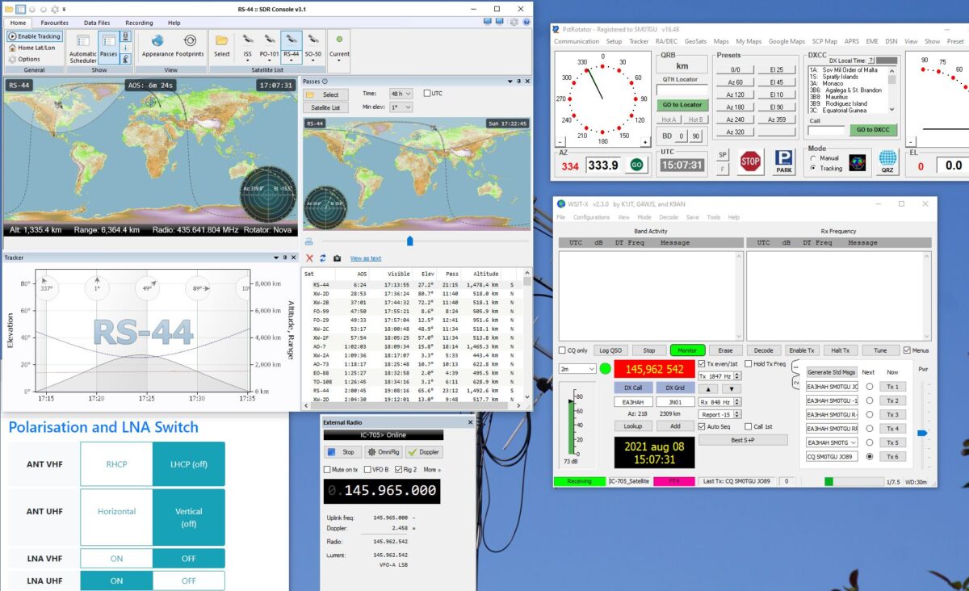
Task: Toggle the Hold Tx Freq checkbox
Action: (x=749, y=364)
